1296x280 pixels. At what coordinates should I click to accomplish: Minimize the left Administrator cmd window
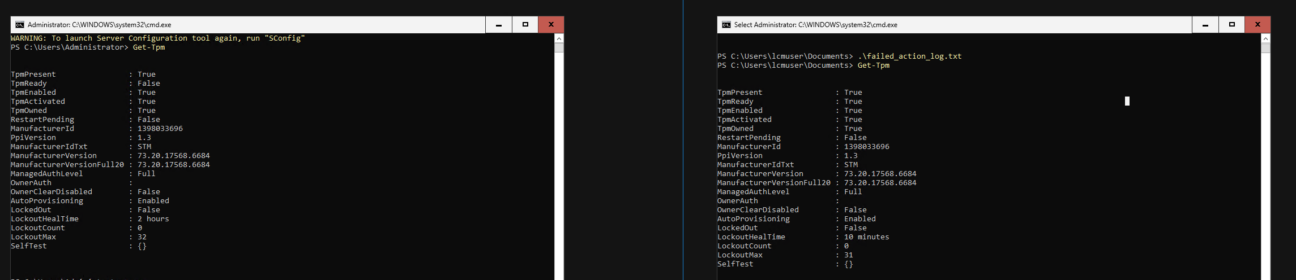point(499,25)
